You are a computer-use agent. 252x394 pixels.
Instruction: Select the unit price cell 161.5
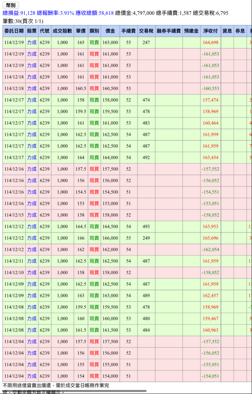81,330
